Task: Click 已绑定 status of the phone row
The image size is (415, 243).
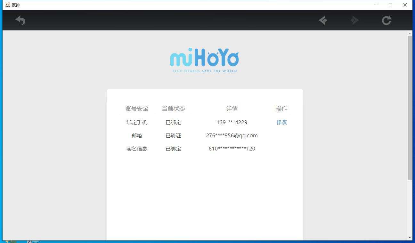Action: point(173,122)
